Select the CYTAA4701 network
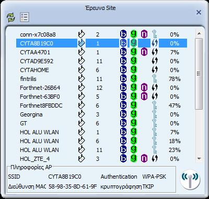The height and width of the screenshot is (199, 209). [35, 52]
